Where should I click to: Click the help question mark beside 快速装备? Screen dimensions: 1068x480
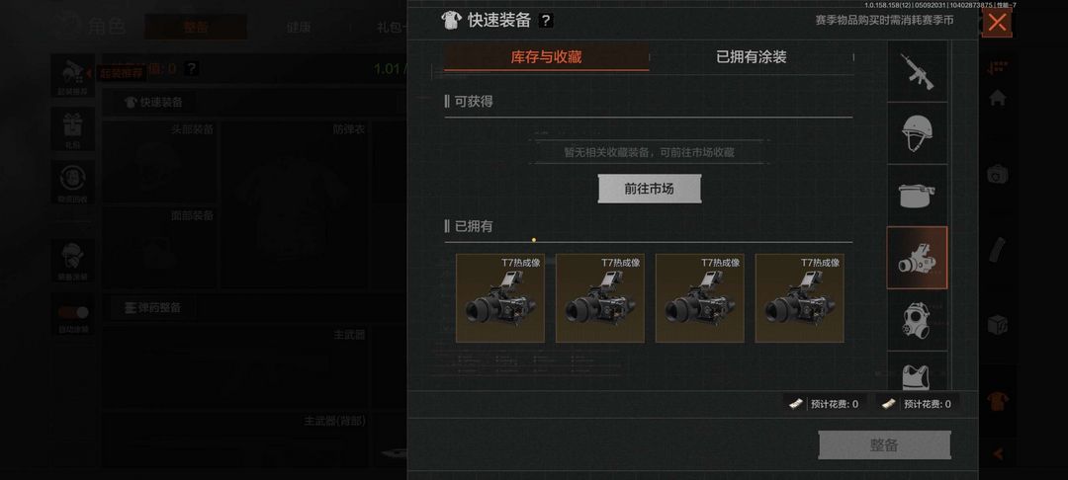pos(545,21)
